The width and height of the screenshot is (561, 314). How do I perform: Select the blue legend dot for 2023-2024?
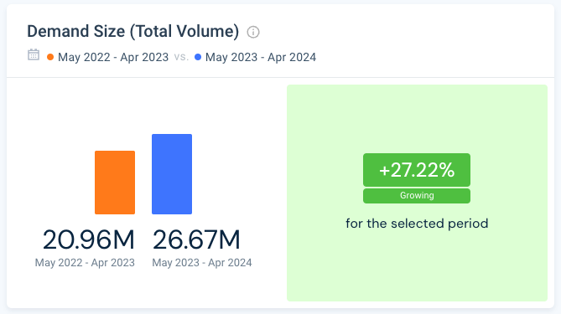(x=198, y=57)
